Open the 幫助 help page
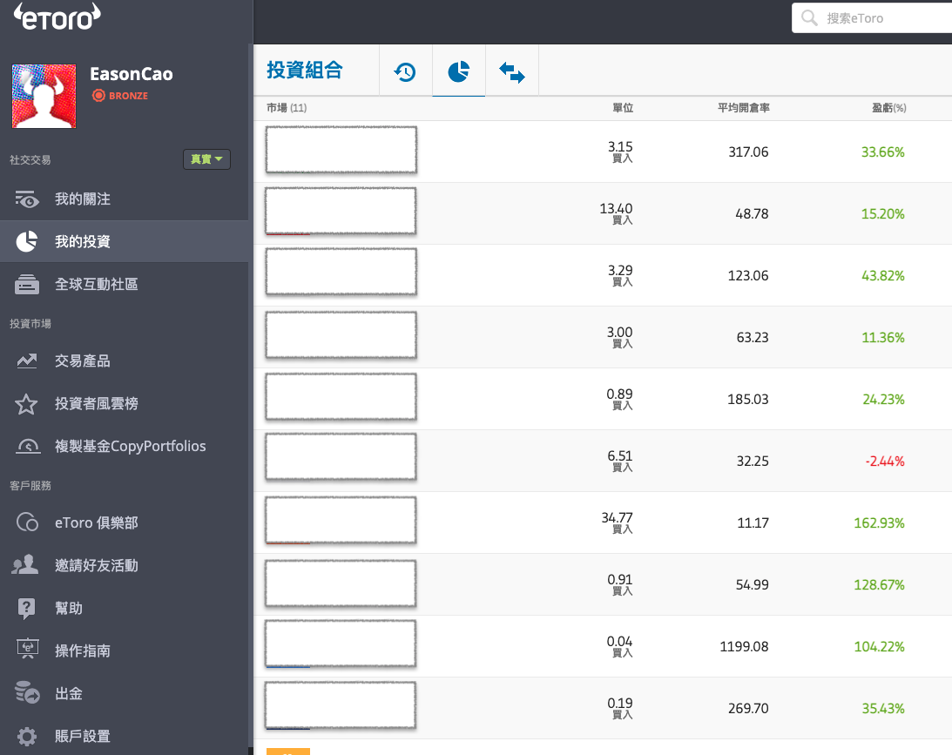 (68, 608)
